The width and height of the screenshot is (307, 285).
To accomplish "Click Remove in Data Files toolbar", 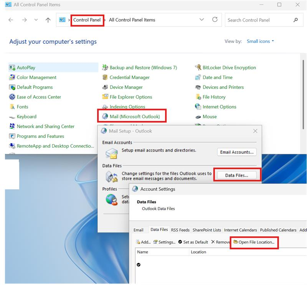I will tap(220, 242).
